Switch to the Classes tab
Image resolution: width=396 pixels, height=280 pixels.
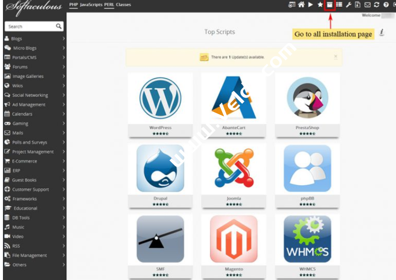(x=123, y=5)
